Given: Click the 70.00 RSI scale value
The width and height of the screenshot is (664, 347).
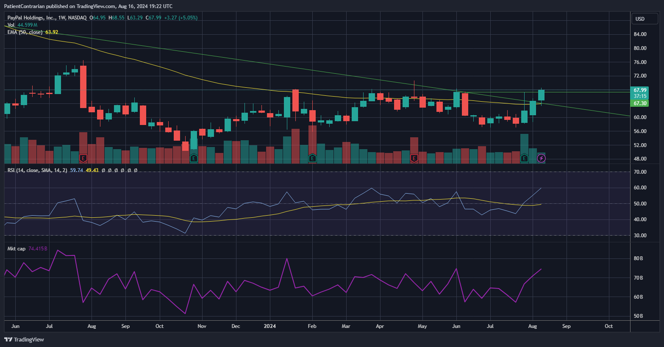Looking at the screenshot, I should pos(640,172).
